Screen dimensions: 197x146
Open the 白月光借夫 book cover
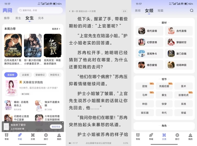point(13,46)
